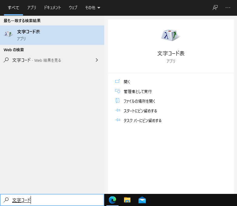The width and height of the screenshot is (237, 206).
Task: Open the feedback icon in search header
Action: (x=215, y=8)
